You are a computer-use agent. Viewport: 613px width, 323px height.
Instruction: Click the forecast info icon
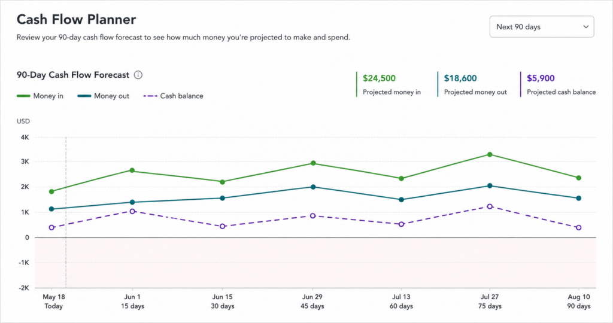tap(138, 75)
